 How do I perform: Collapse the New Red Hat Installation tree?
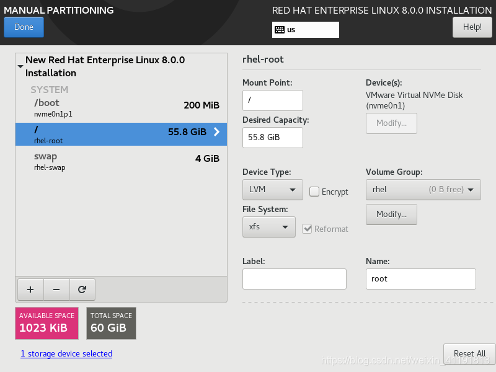pos(20,66)
